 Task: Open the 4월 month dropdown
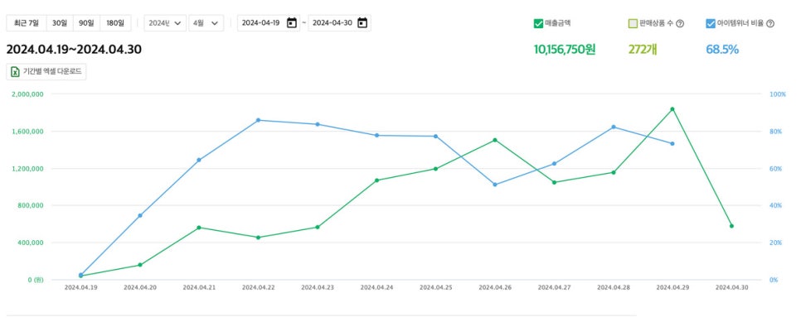[x=206, y=23]
